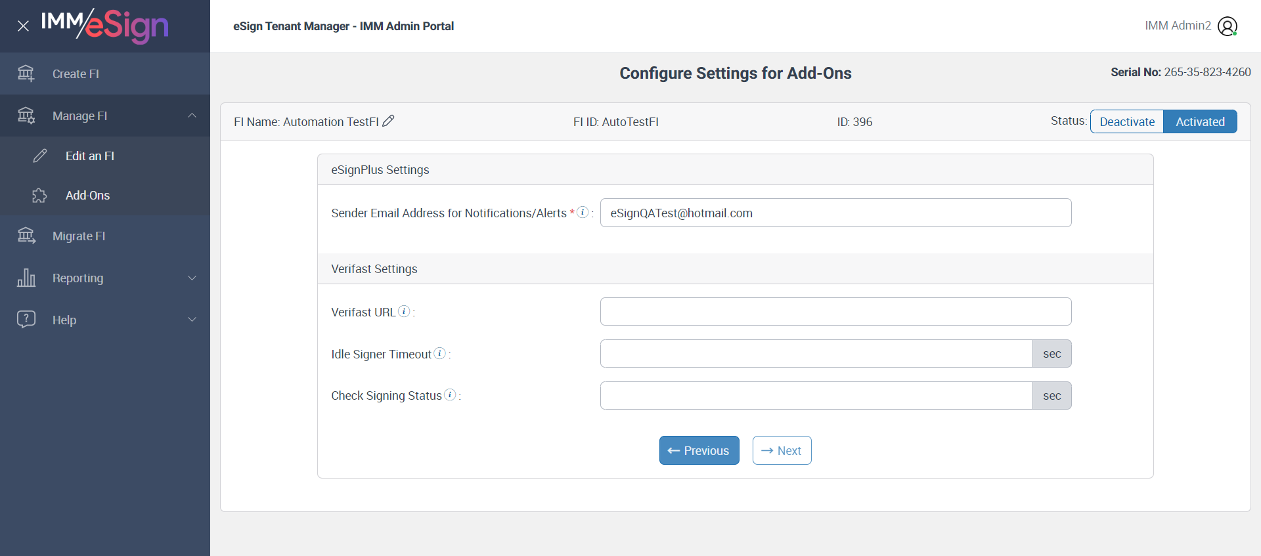Focus the Sender Email Address field

point(835,213)
